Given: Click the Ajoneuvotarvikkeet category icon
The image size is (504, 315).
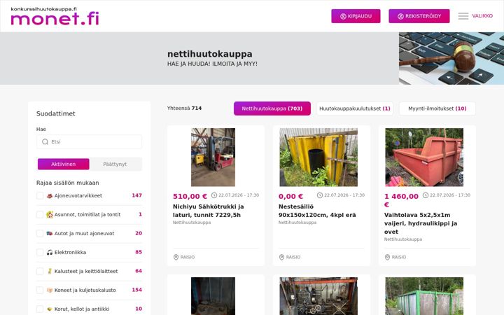Looking at the screenshot, I should pos(50,196).
